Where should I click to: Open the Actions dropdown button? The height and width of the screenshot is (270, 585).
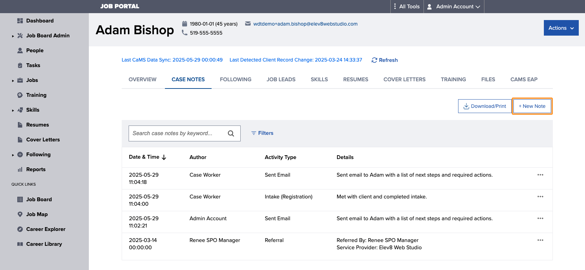pyautogui.click(x=561, y=28)
